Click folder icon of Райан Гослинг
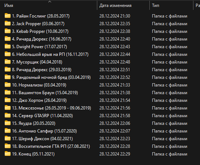This screenshot has width=200, height=165. (x=8, y=16)
